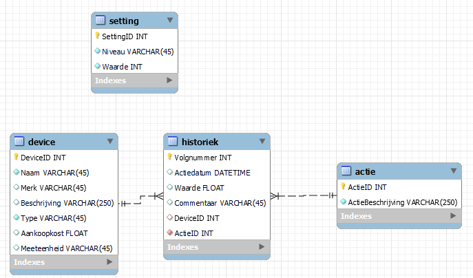
Task: Expand Indexes section of actie table
Action: 454,216
